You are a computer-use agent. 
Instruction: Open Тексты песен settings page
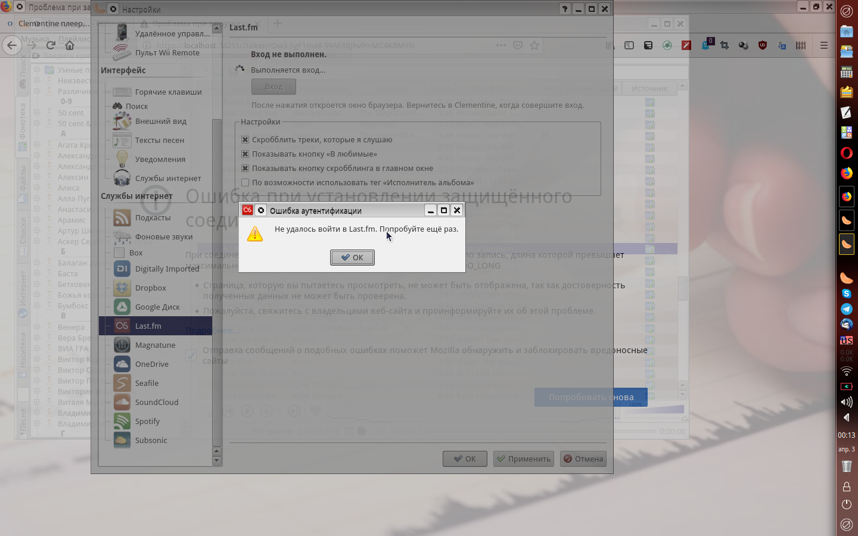click(155, 140)
